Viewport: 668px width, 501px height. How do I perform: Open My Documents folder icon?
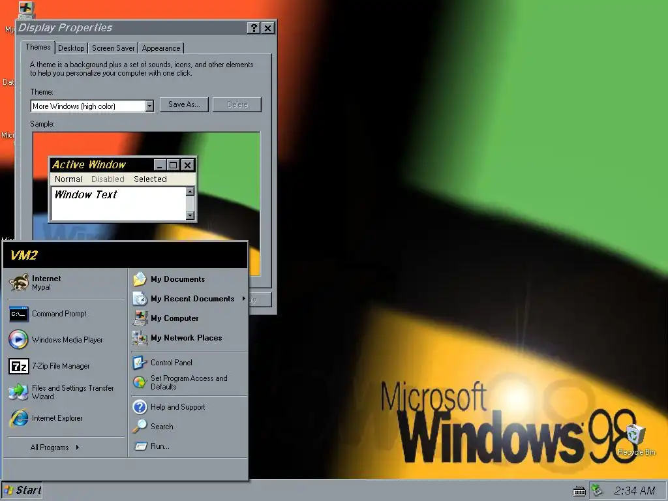pos(140,279)
